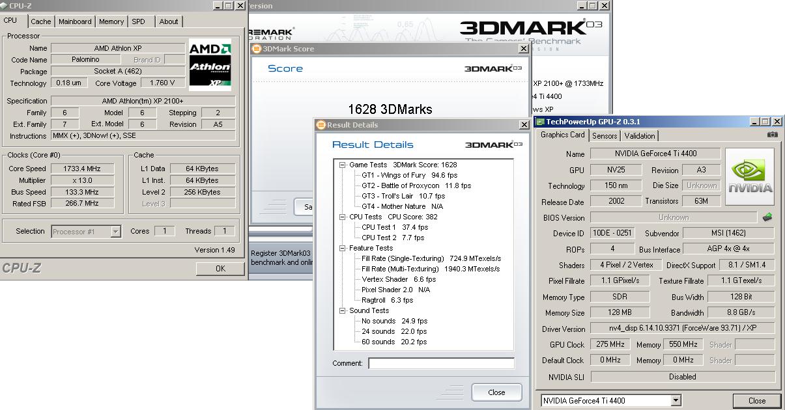Click the Comment input field

click(x=441, y=363)
